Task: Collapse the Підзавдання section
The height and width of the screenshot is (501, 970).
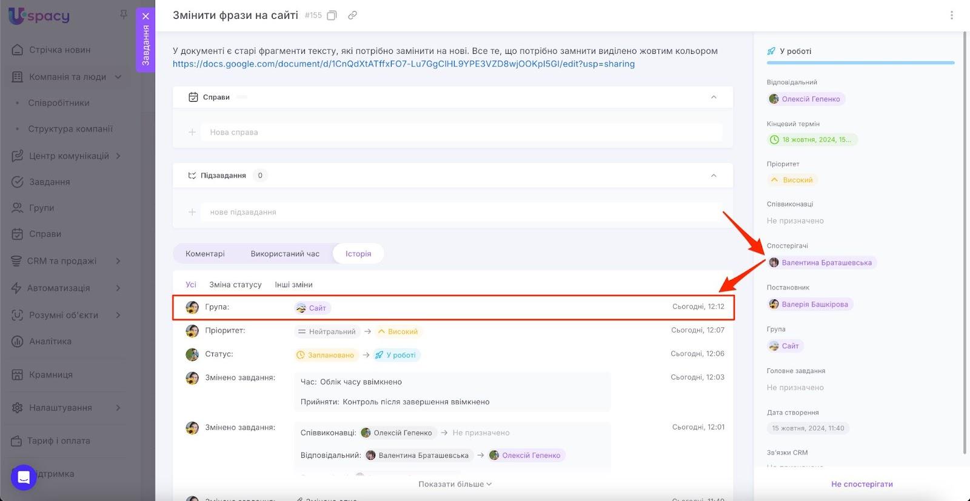Action: [714, 176]
